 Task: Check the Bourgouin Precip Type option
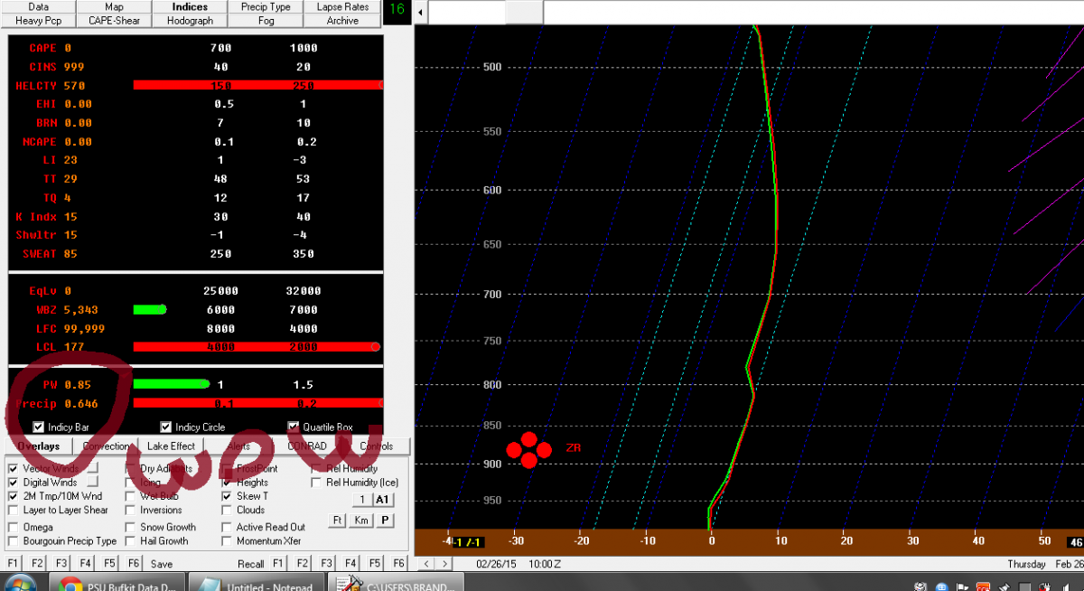tap(14, 541)
